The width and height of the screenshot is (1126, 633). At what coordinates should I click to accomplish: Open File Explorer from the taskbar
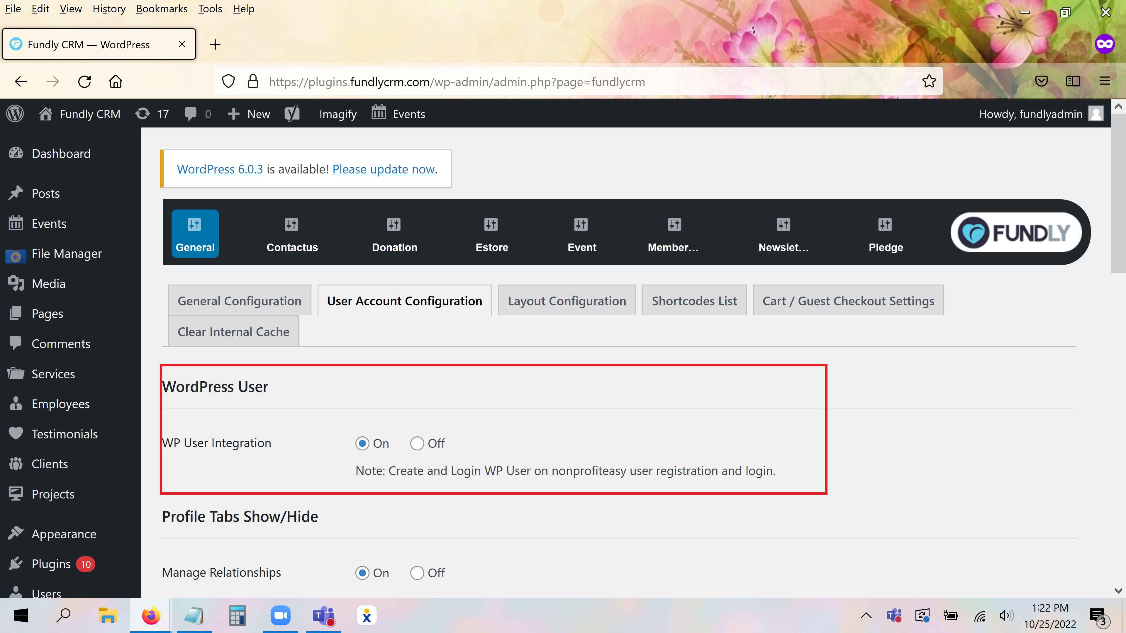click(108, 616)
